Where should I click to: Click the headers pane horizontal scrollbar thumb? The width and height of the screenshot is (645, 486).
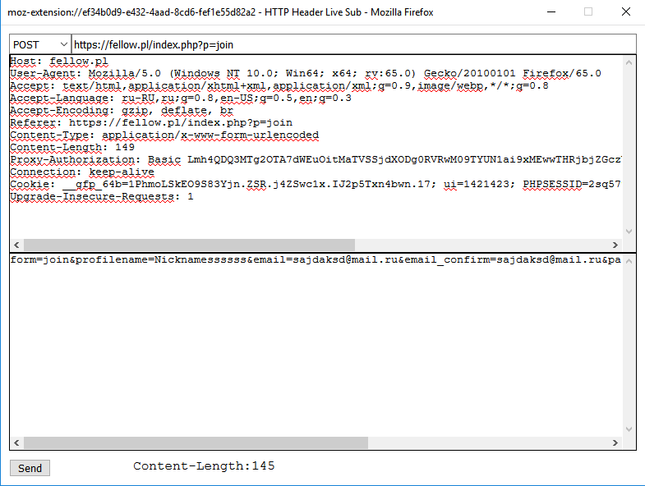[x=189, y=245]
